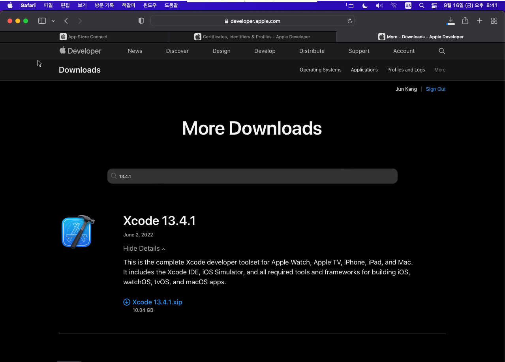Screen dimensions: 505x362
Task: Toggle the Safari sidebar
Action: click(x=42, y=21)
